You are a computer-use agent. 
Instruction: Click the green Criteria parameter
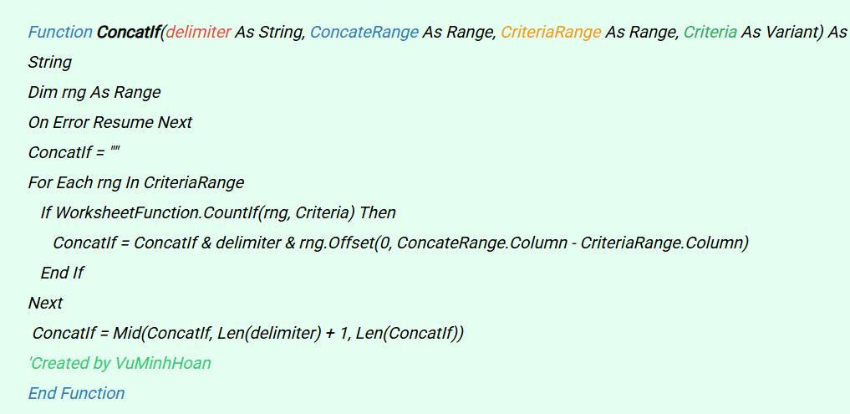pos(710,32)
